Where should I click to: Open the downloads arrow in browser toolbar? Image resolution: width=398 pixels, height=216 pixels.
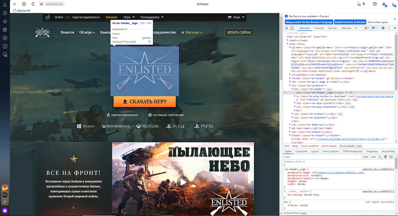tap(394, 4)
